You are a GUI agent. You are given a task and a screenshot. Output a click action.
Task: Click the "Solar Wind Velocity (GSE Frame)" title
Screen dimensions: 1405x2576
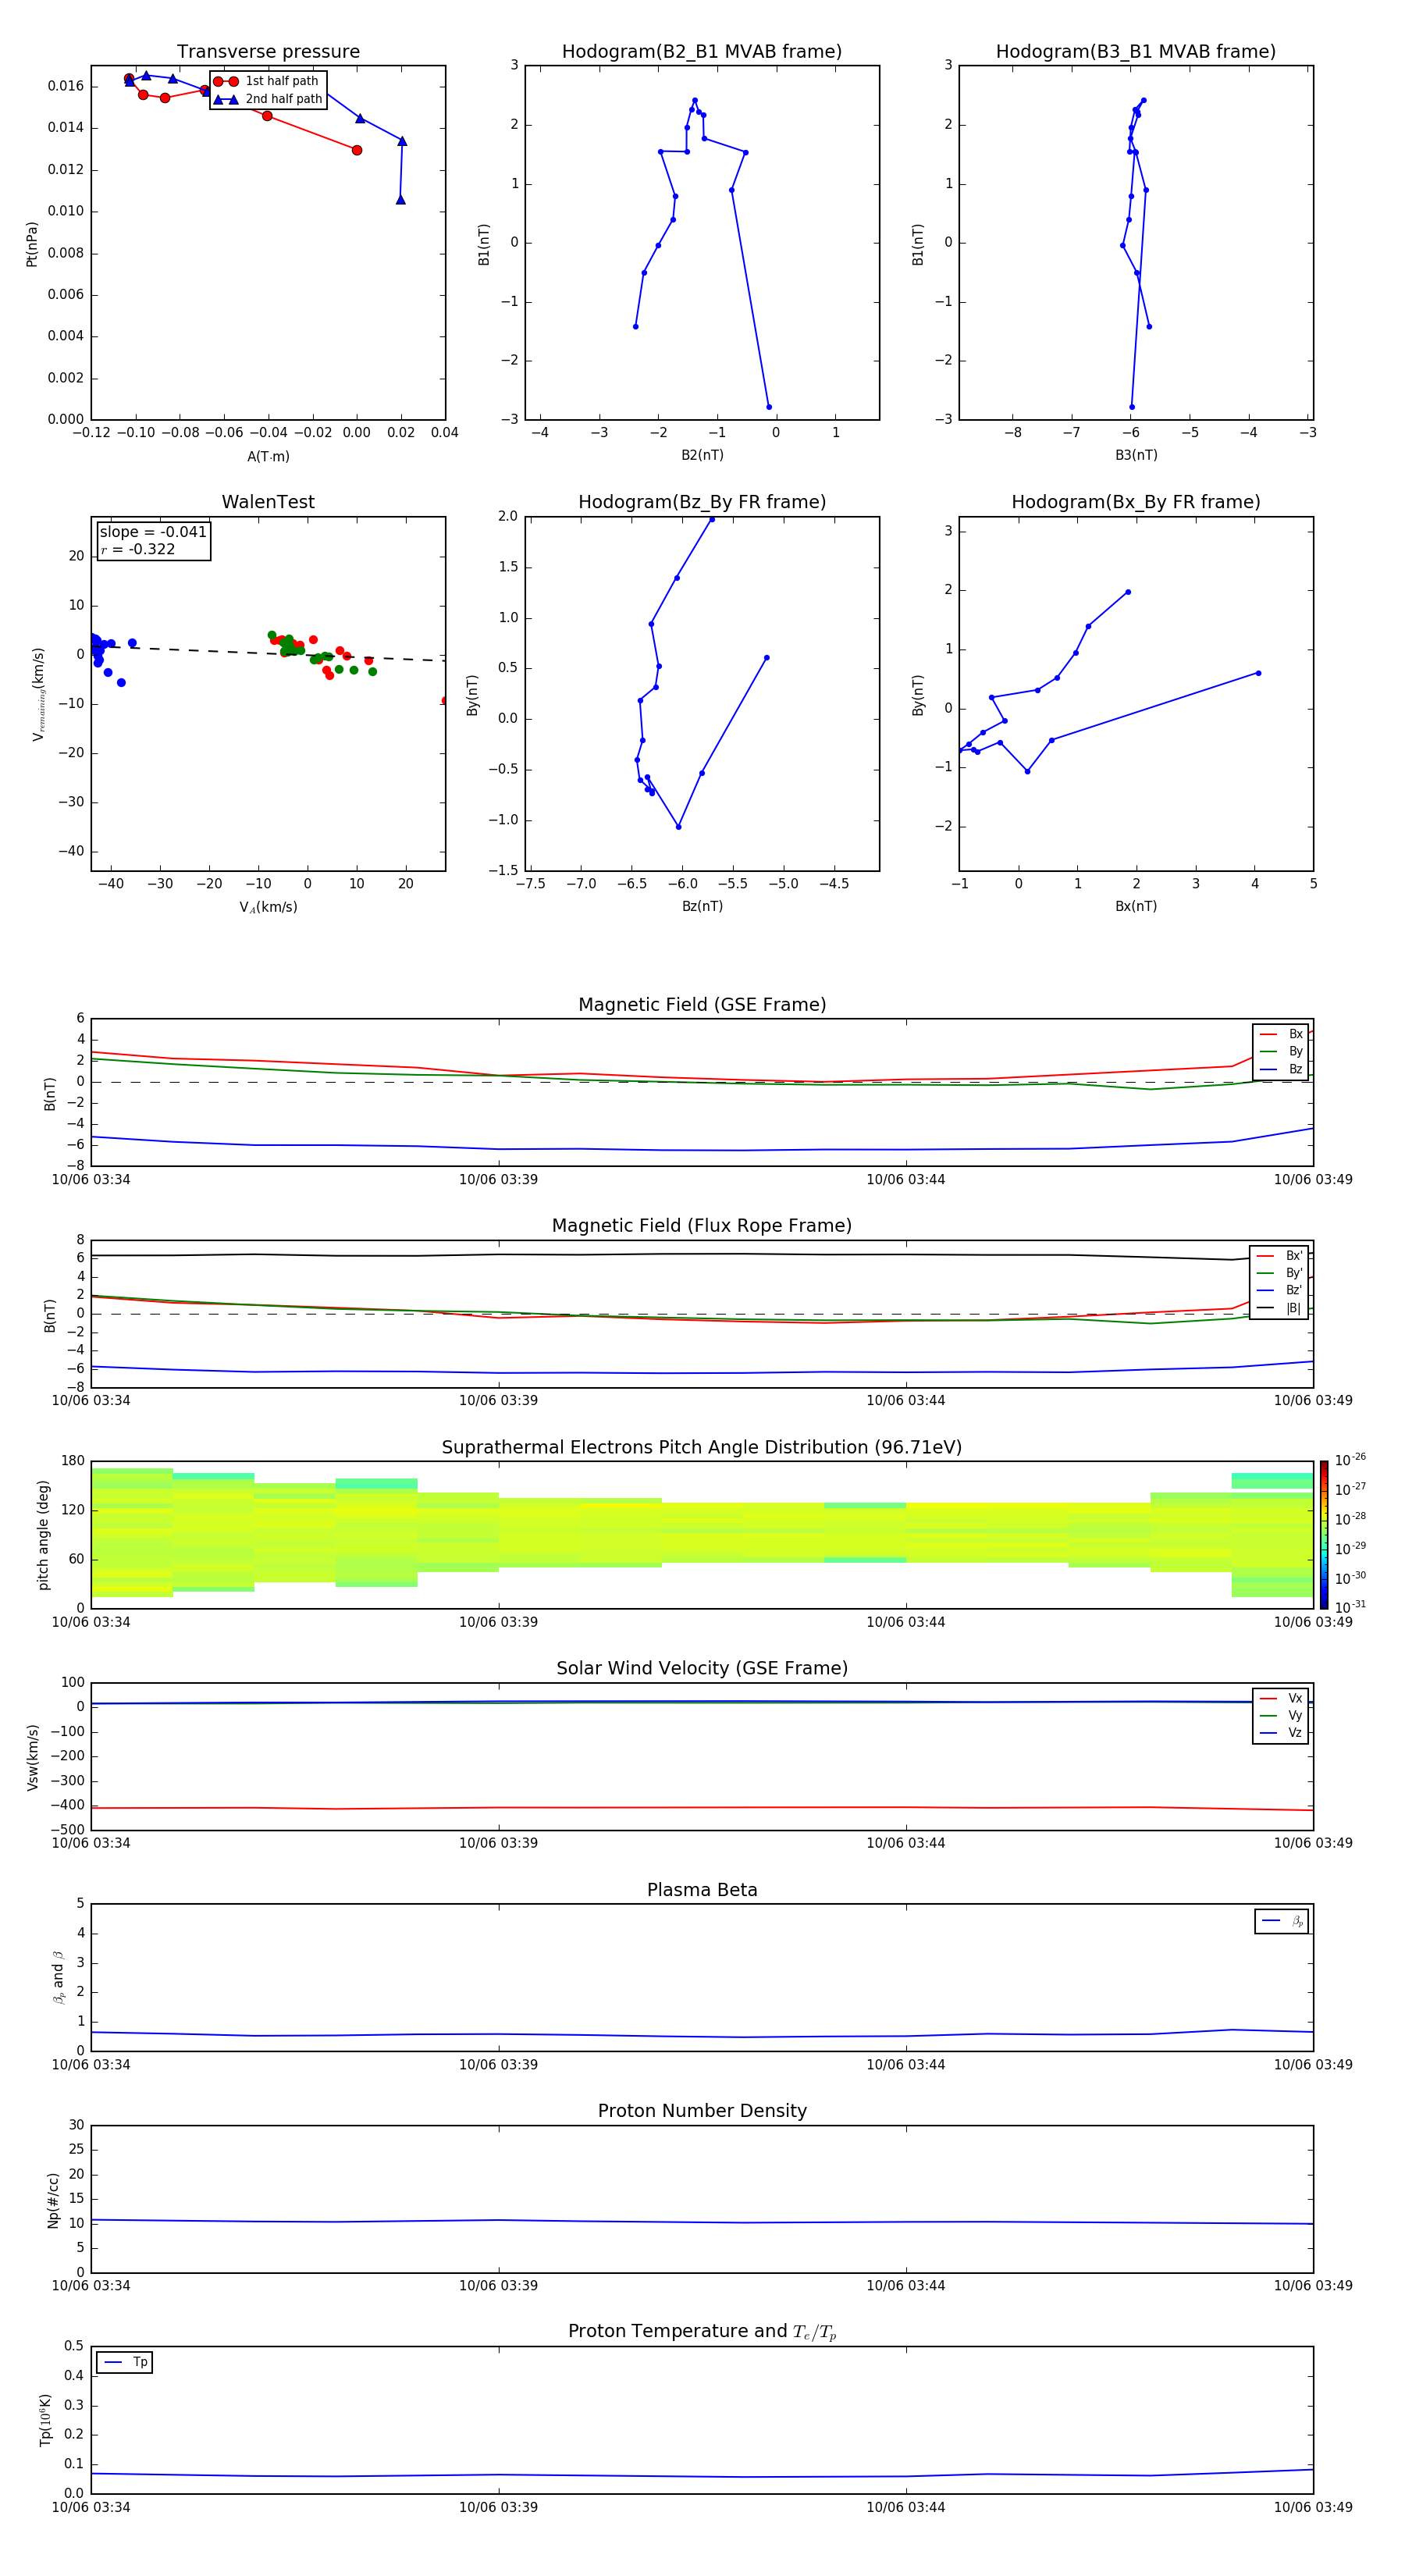(702, 1669)
